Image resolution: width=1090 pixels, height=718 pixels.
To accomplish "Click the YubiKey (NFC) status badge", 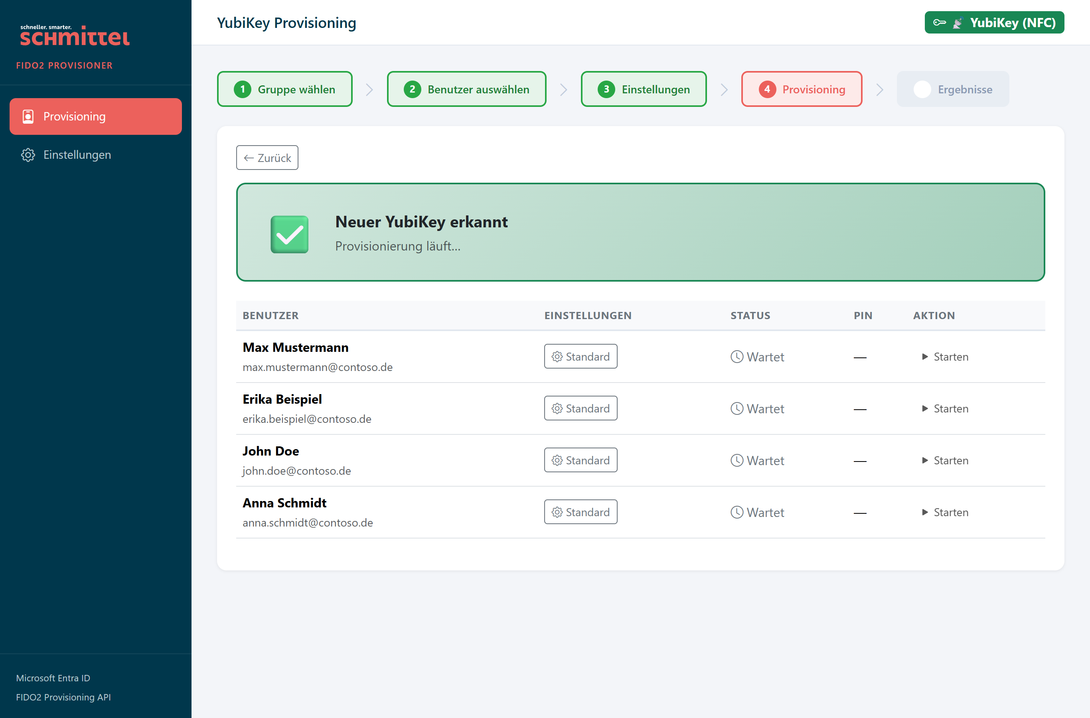I will 994,22.
